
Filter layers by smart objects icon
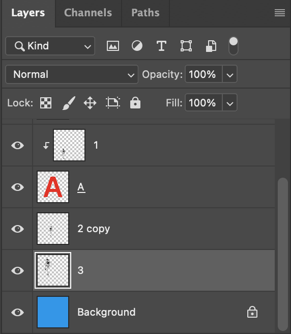tap(211, 46)
